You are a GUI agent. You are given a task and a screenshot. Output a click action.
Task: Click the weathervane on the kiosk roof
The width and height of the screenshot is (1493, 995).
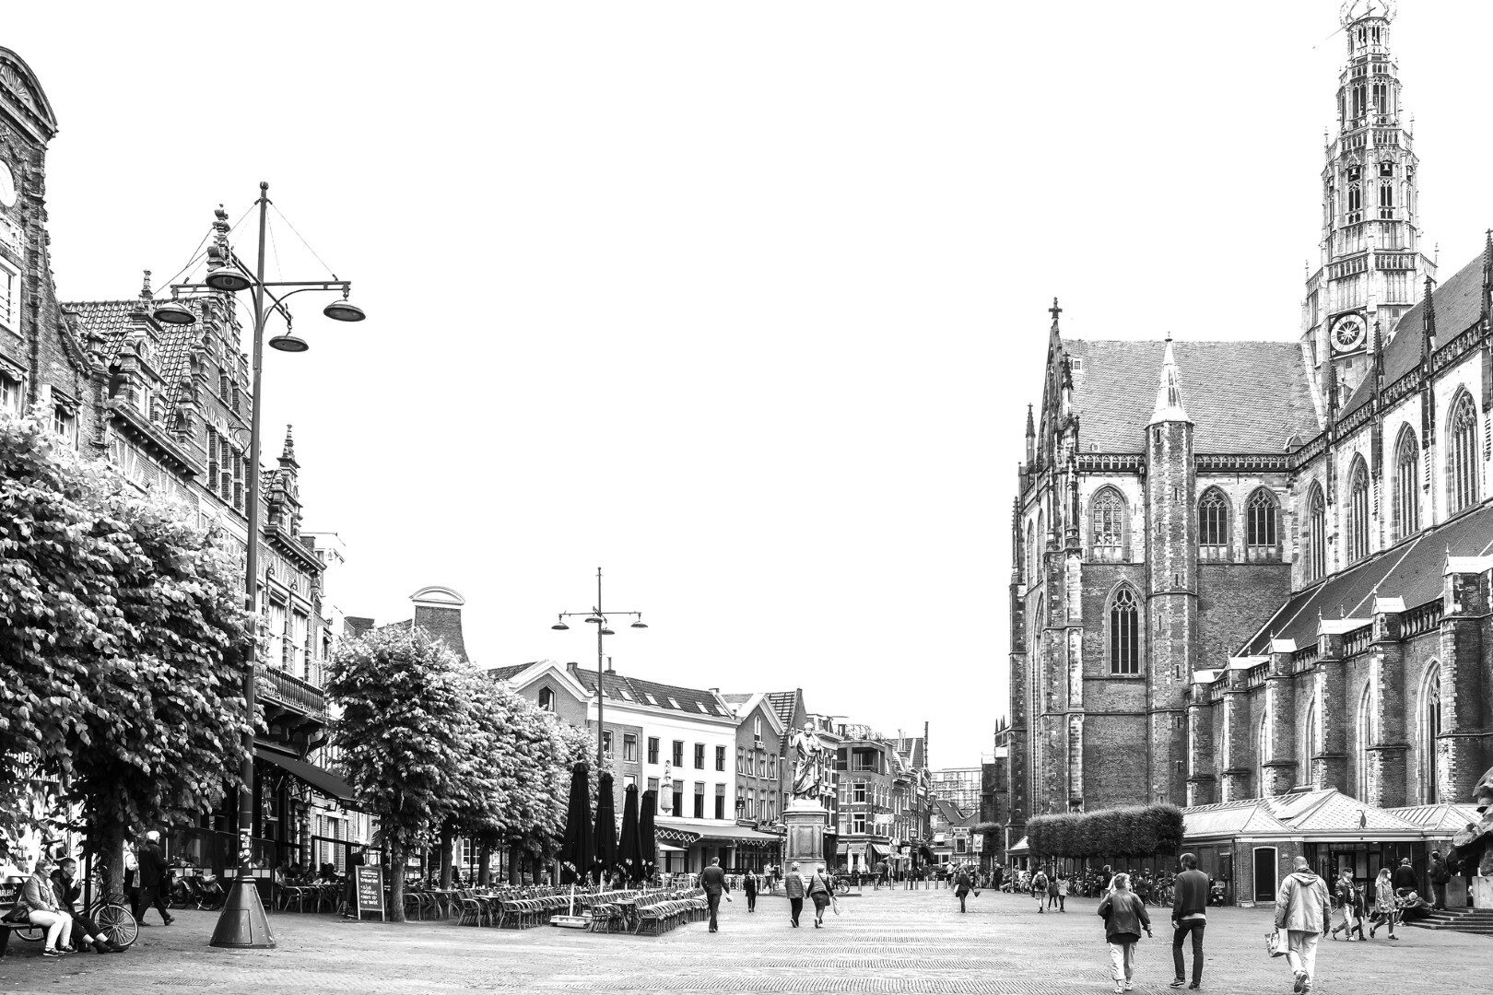tap(1361, 818)
